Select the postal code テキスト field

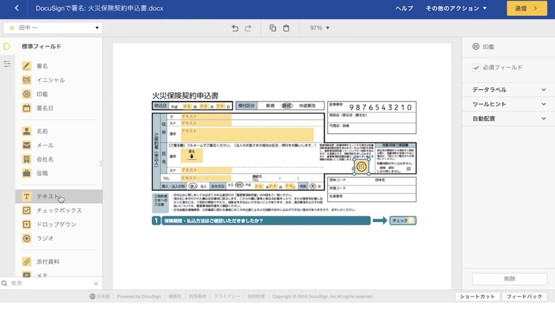pyautogui.click(x=206, y=116)
